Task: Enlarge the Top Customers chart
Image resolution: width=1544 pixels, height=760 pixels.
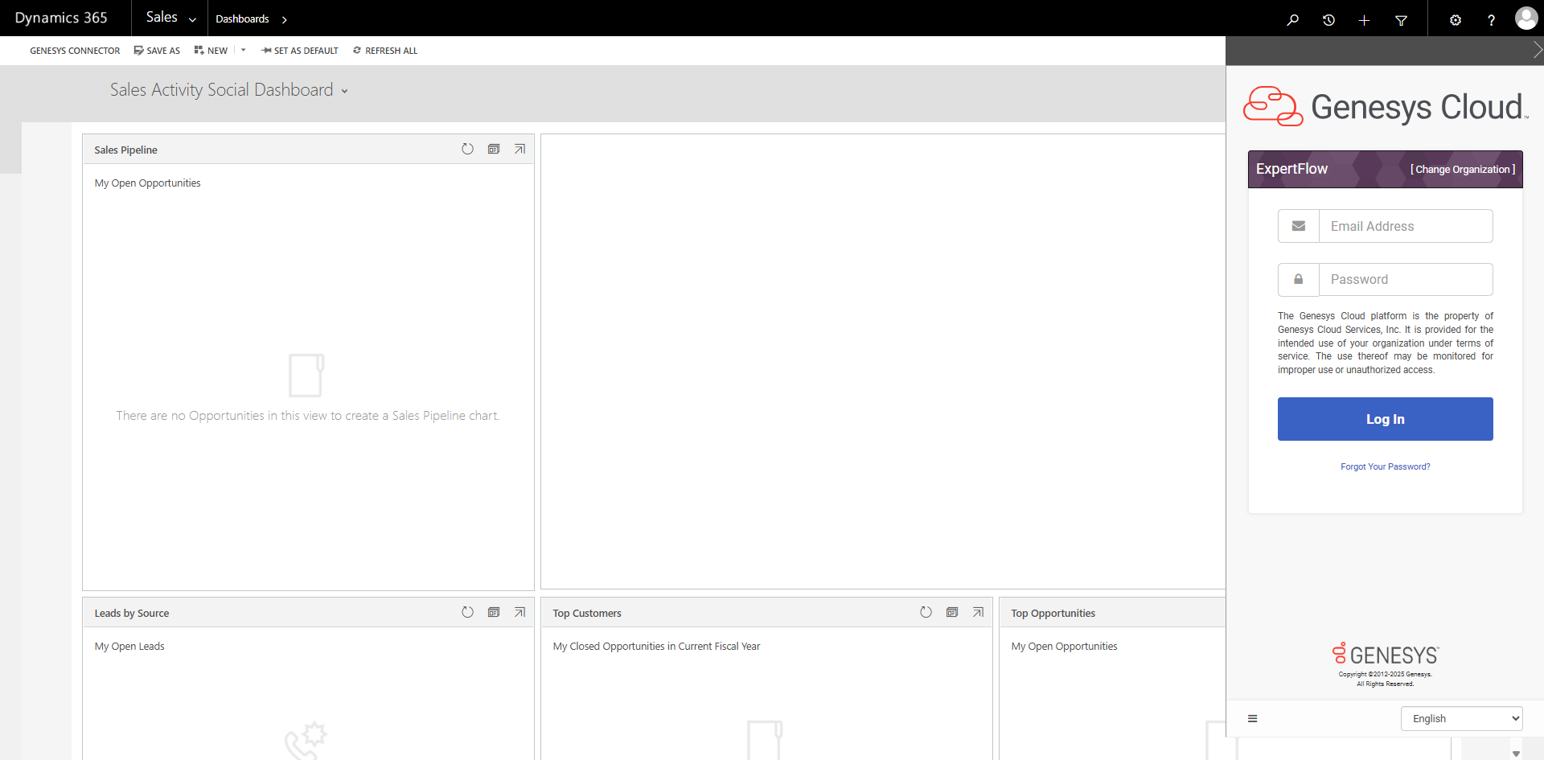Action: click(x=978, y=612)
